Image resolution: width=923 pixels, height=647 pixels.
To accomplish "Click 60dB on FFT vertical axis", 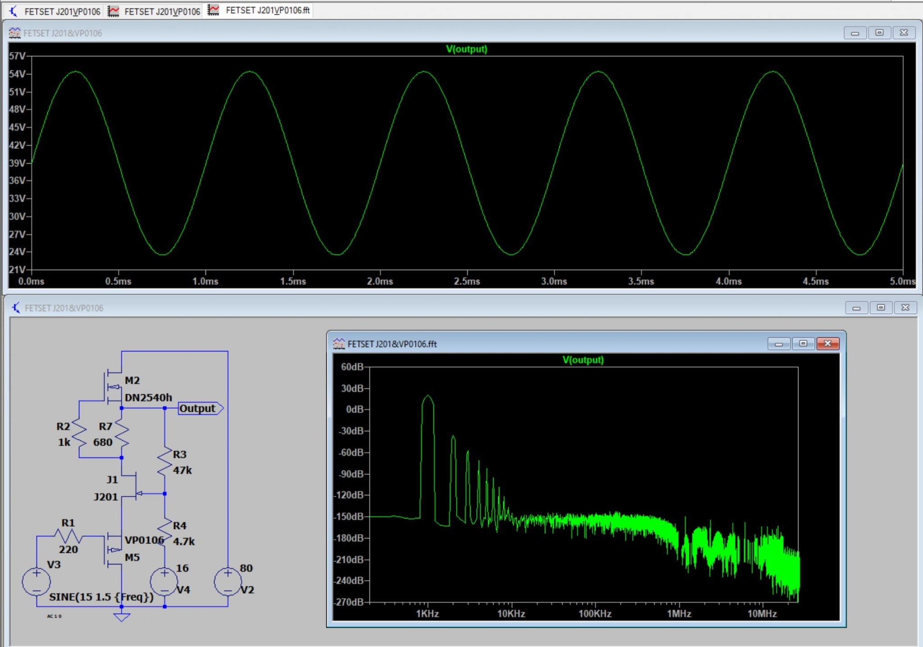I will [352, 367].
